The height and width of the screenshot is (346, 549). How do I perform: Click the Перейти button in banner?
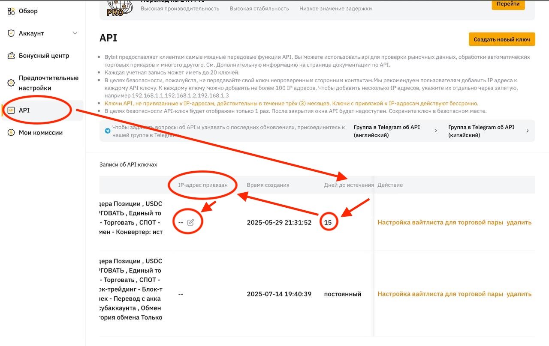click(508, 4)
